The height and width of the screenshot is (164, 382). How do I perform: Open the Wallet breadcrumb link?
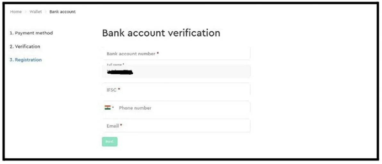[x=36, y=12]
